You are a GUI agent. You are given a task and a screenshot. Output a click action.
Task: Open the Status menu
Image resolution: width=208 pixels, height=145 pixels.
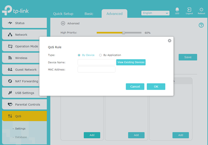click(24, 23)
